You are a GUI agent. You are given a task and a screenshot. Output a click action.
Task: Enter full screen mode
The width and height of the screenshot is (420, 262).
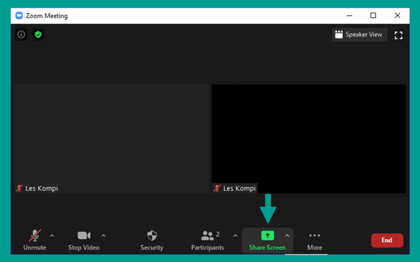pos(398,35)
